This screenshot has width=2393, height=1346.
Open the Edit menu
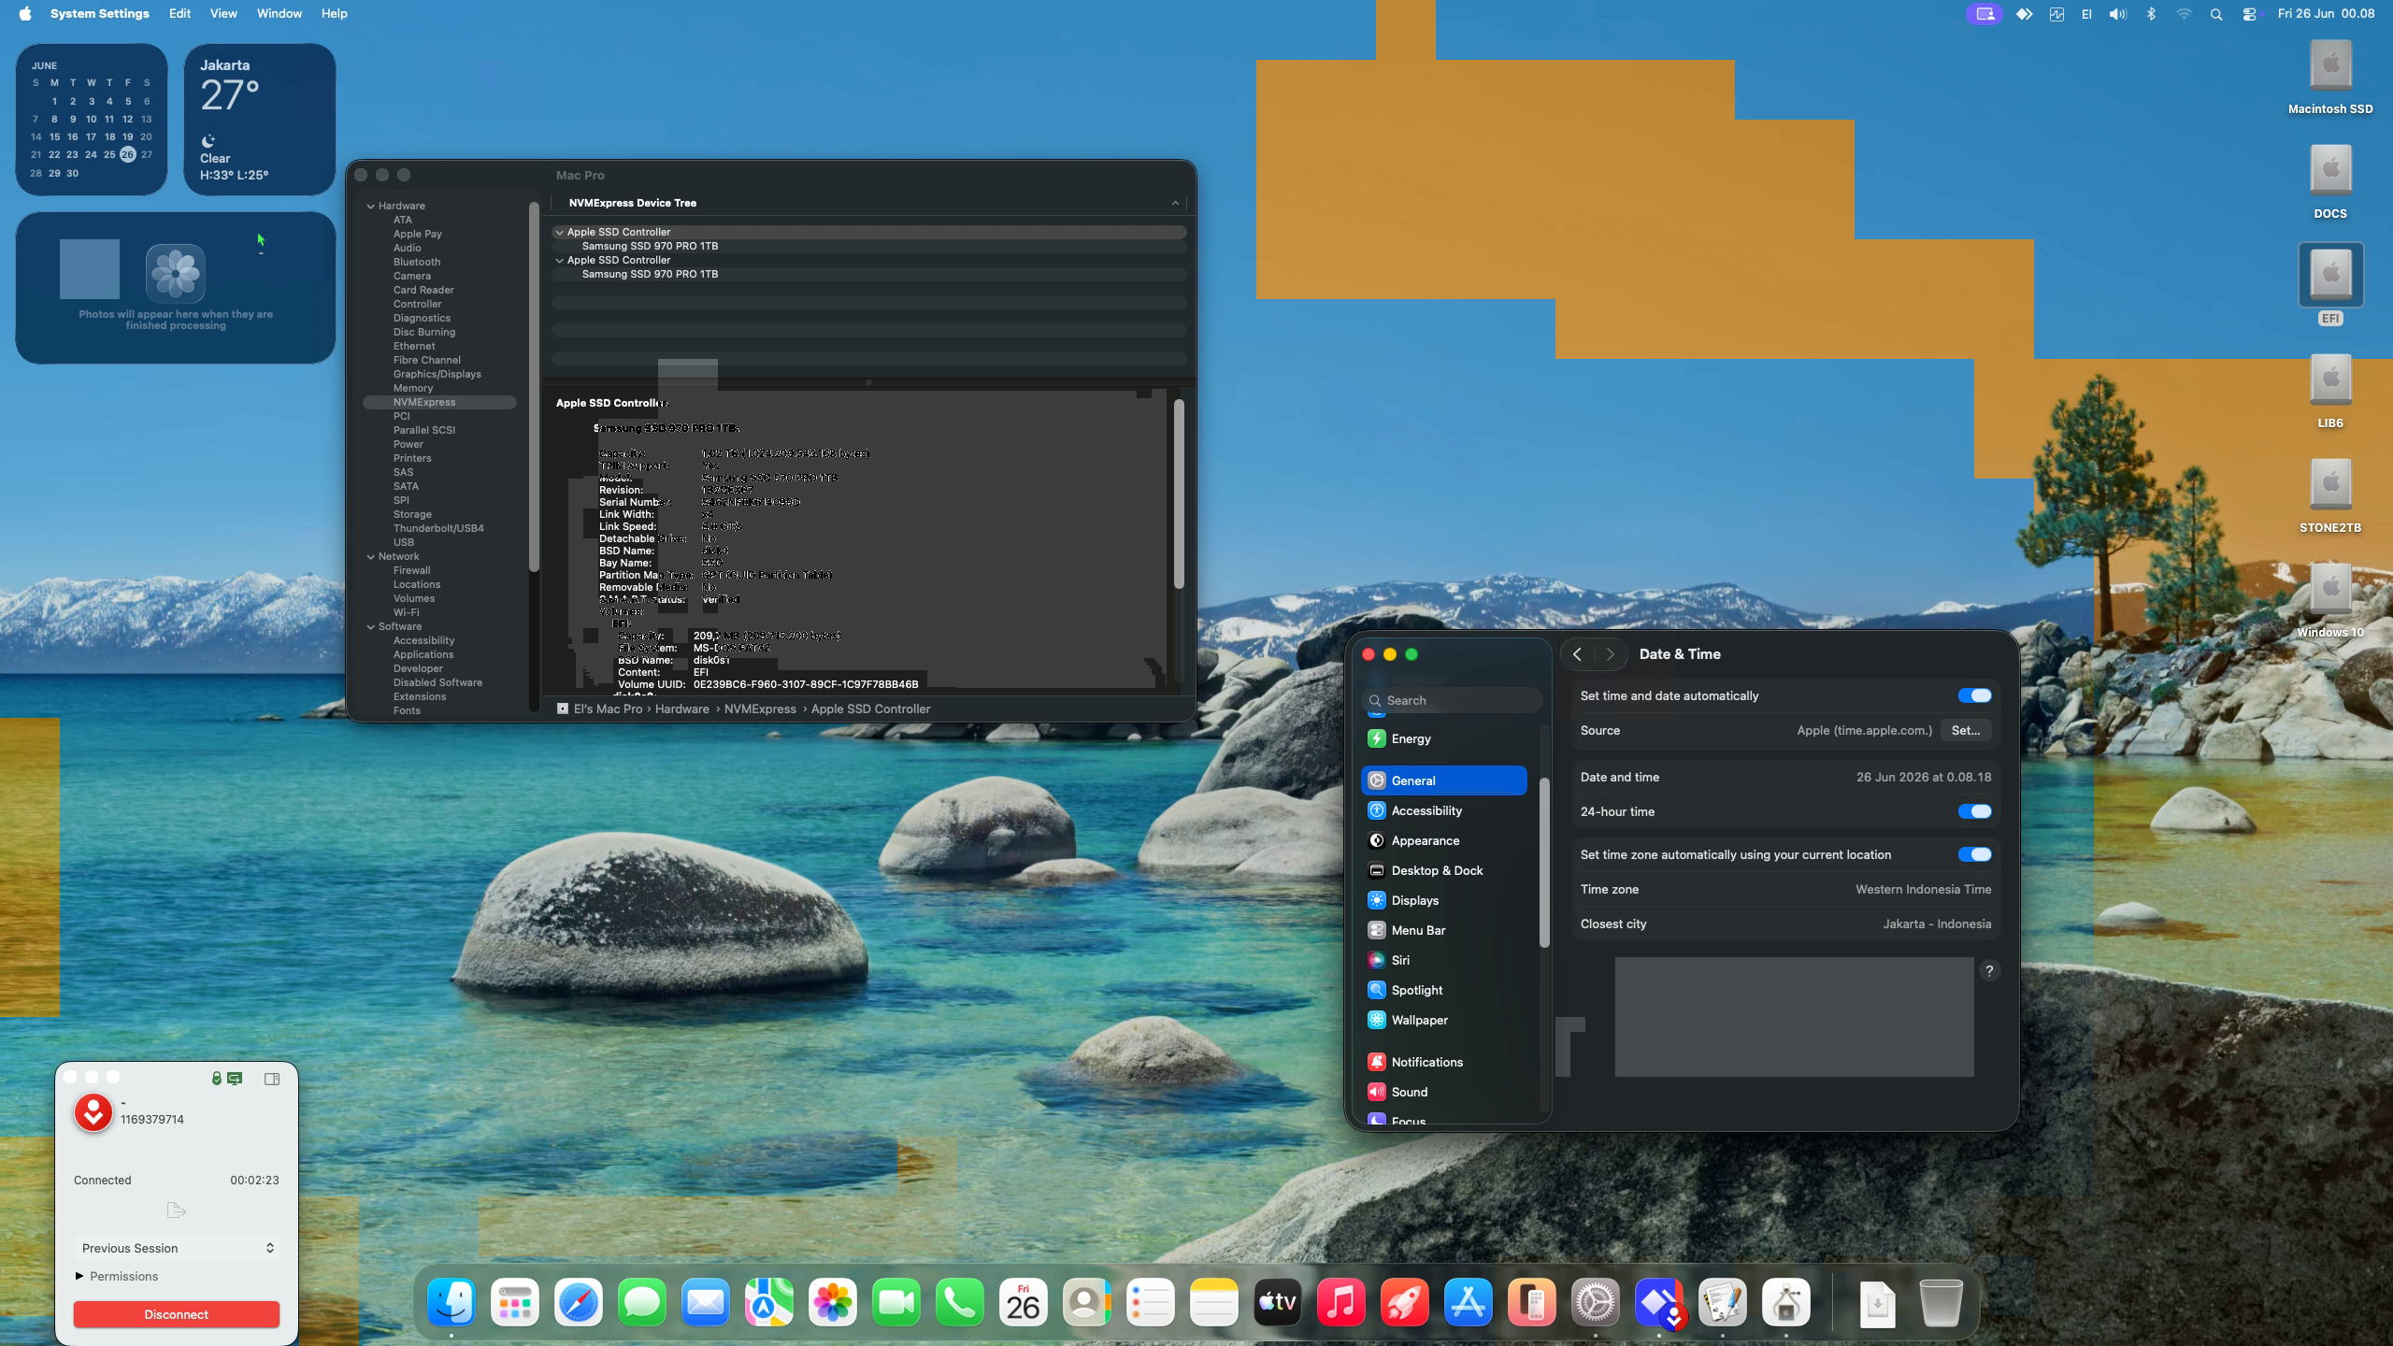[x=179, y=14]
